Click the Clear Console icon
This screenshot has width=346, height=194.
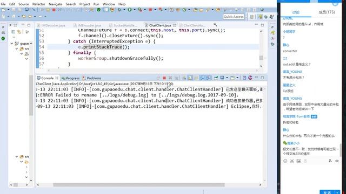(x=184, y=78)
